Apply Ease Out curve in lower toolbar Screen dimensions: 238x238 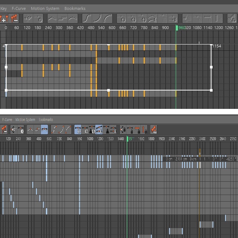[x=68, y=129]
